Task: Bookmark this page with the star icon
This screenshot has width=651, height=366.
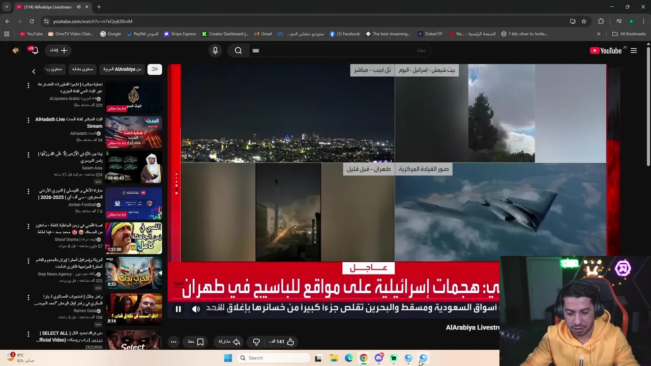Action: click(584, 21)
